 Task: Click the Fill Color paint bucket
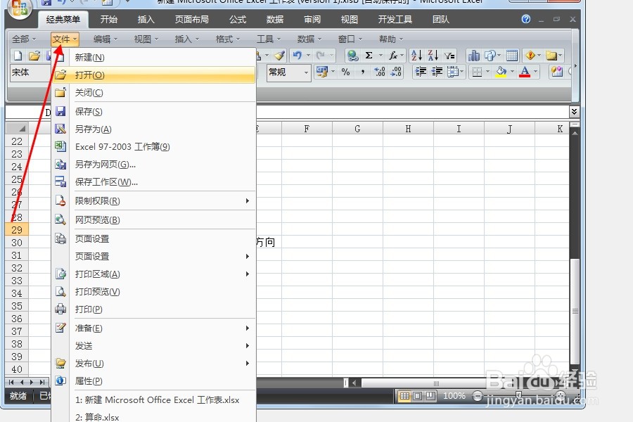pyautogui.click(x=501, y=72)
